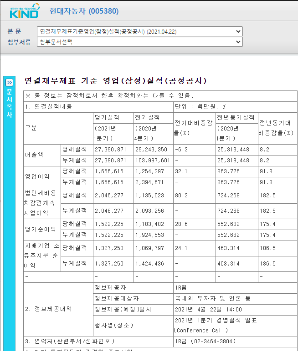Click the value 1,424,436
The image size is (298, 351).
(x=149, y=264)
